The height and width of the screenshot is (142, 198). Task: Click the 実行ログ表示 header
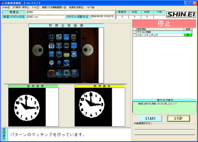pos(165,100)
